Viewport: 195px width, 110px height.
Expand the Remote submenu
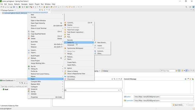click(x=93, y=40)
